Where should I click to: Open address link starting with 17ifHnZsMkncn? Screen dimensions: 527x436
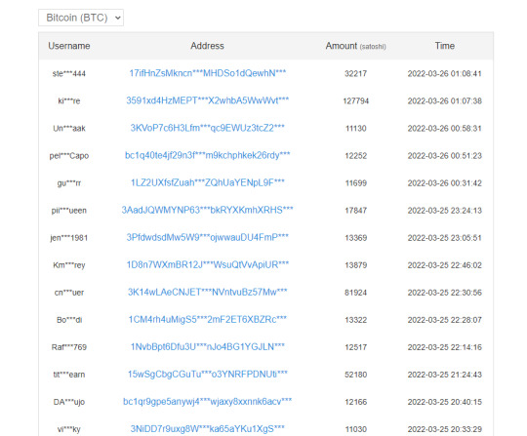pyautogui.click(x=207, y=73)
